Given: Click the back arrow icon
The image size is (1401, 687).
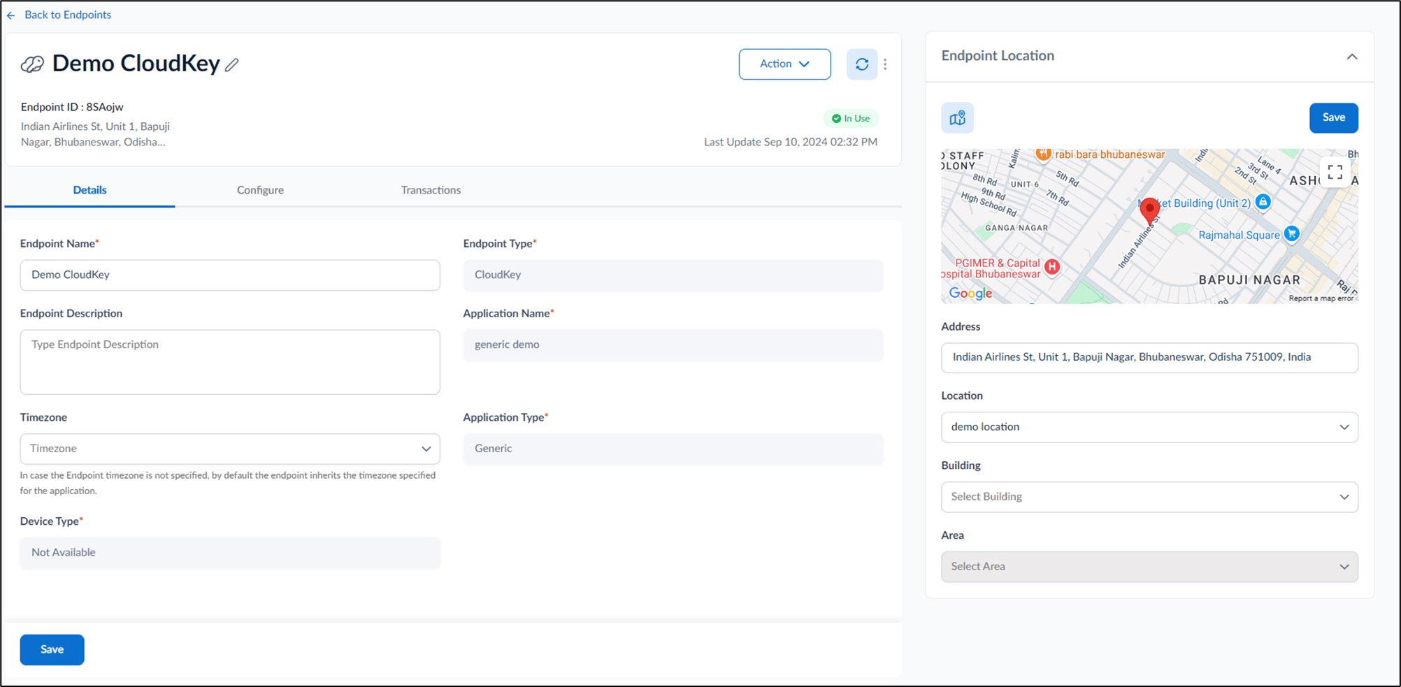Looking at the screenshot, I should coord(11,15).
